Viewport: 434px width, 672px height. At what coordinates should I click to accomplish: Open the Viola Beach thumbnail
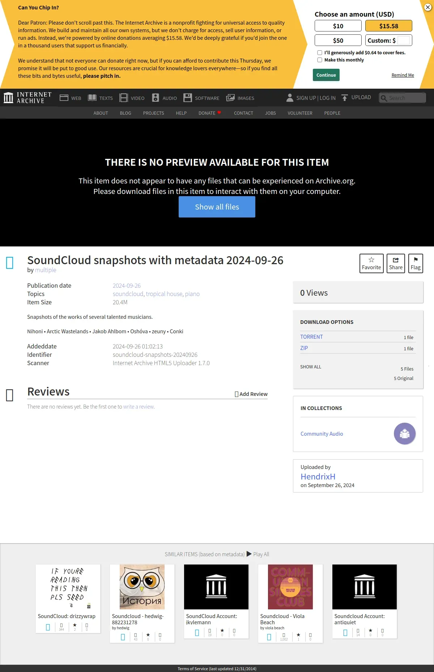290,587
